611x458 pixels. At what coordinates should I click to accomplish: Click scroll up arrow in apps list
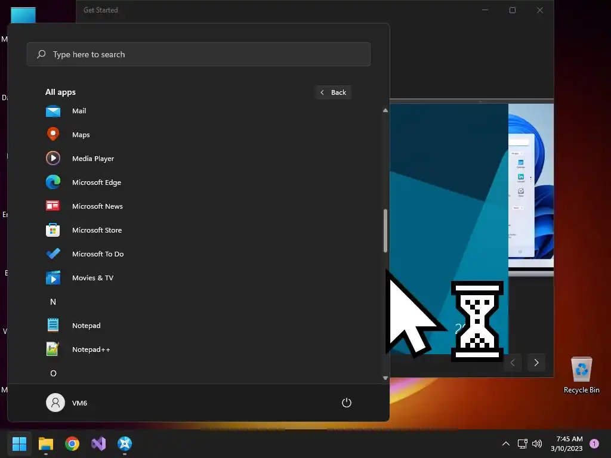pyautogui.click(x=385, y=110)
